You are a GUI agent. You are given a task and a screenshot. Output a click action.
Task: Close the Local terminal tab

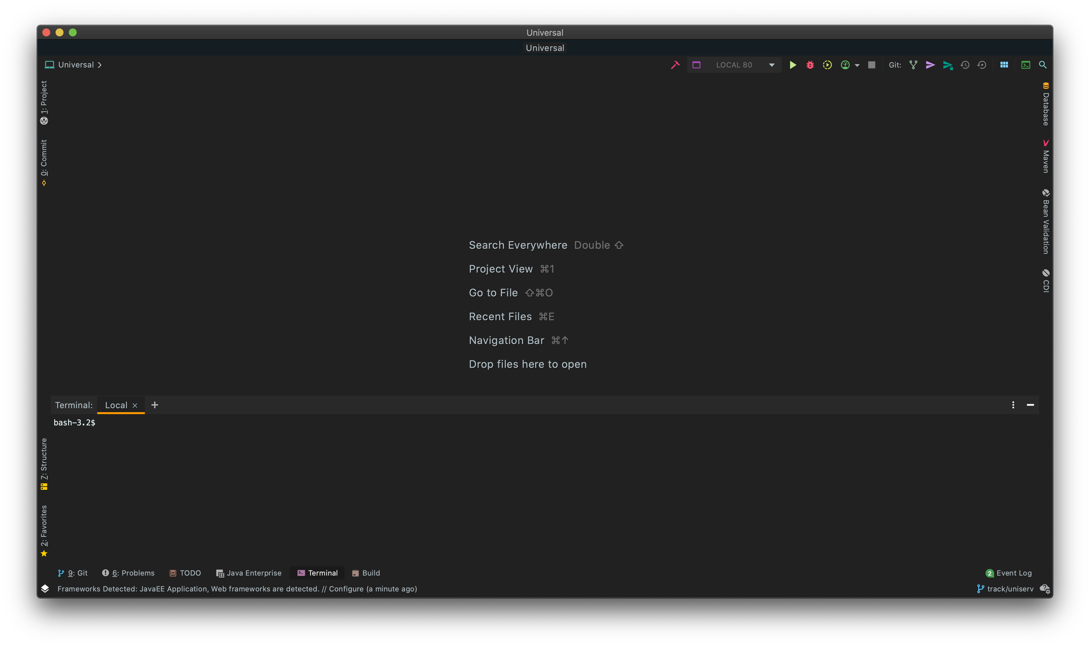pyautogui.click(x=135, y=406)
